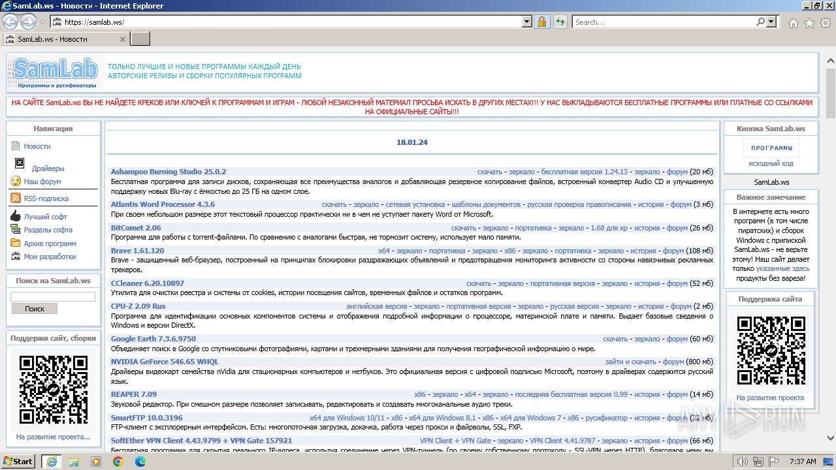Click the На развитие проекта link under right QR
Image resolution: width=836 pixels, height=470 pixels.
[770, 398]
